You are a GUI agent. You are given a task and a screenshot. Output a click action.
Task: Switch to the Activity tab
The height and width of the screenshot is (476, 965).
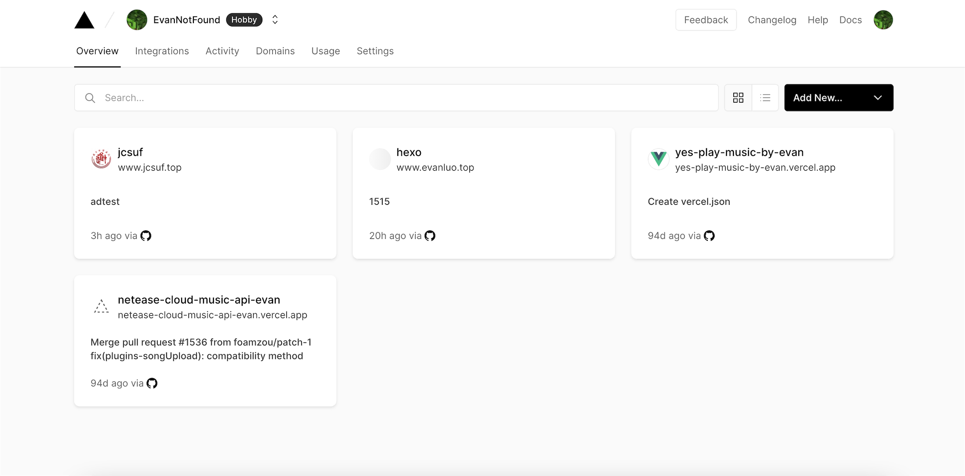[222, 51]
